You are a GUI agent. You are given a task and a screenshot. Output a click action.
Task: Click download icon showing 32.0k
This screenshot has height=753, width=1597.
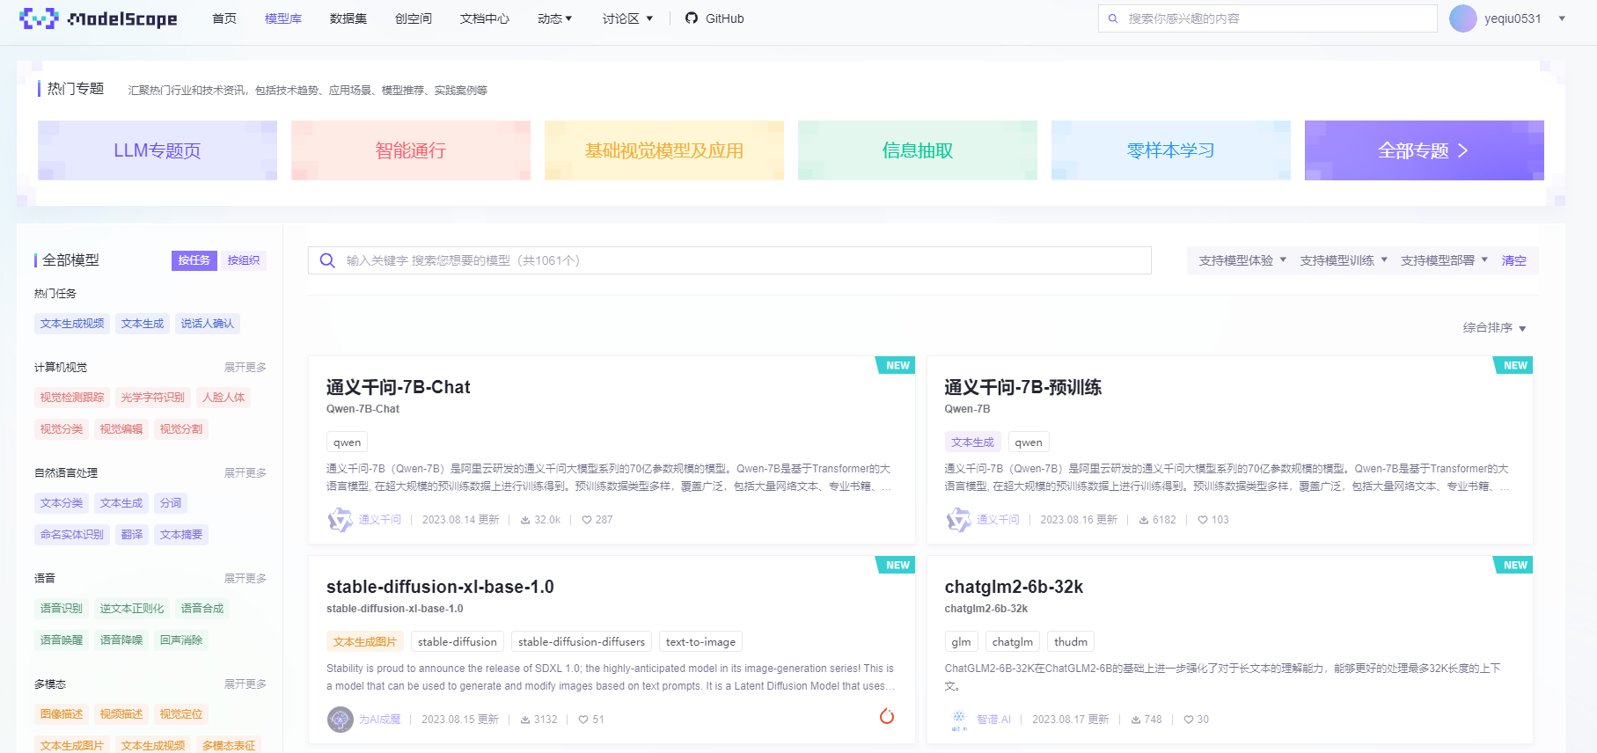pyautogui.click(x=525, y=520)
